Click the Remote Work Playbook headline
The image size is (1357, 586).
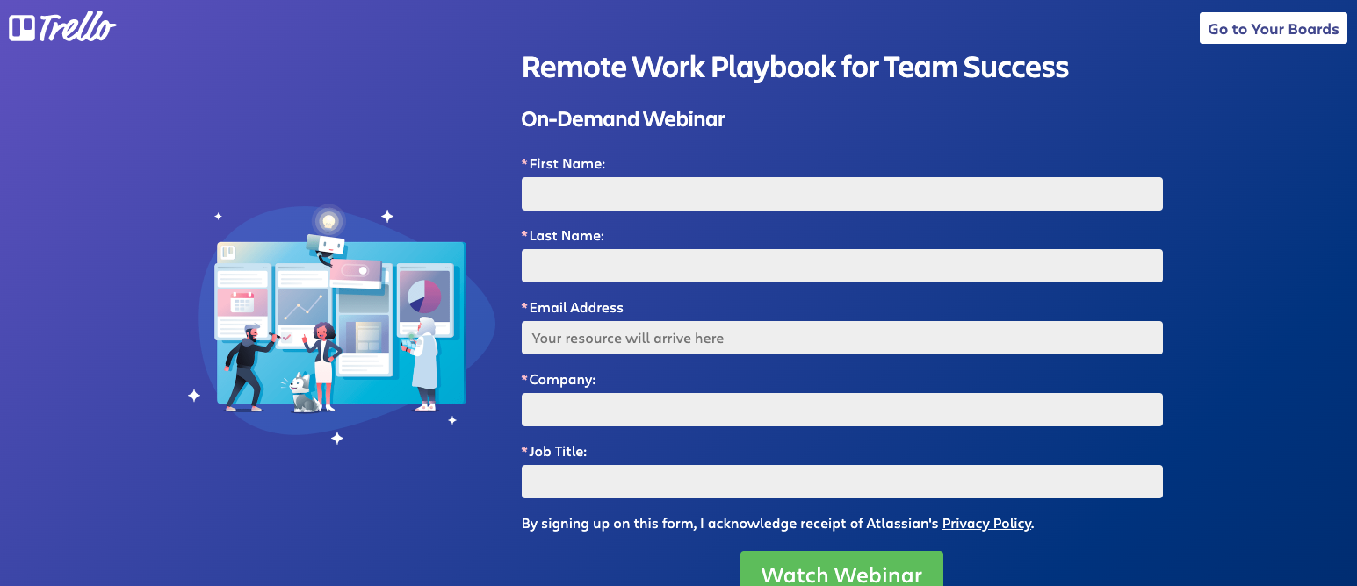(795, 67)
